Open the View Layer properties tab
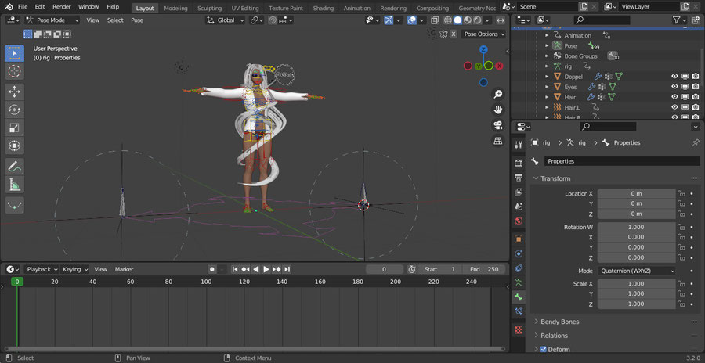 coord(519,192)
